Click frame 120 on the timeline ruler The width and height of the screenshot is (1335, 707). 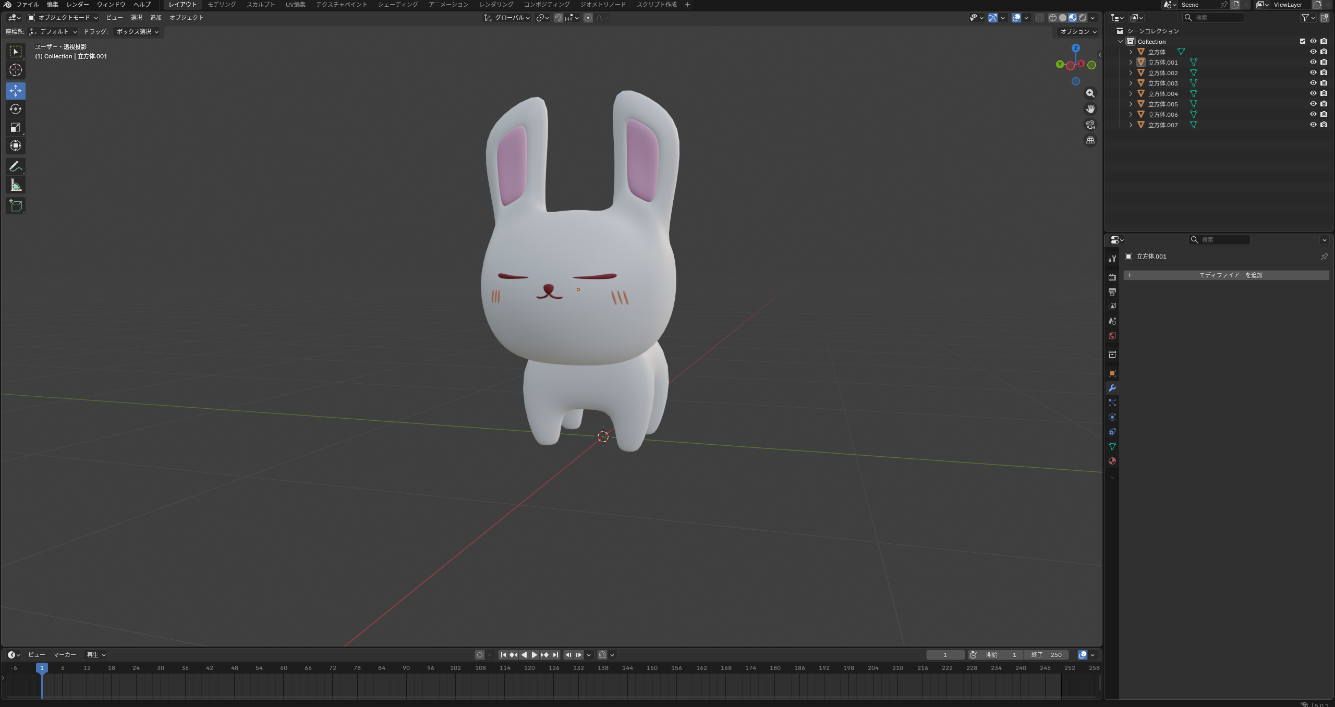pyautogui.click(x=529, y=668)
